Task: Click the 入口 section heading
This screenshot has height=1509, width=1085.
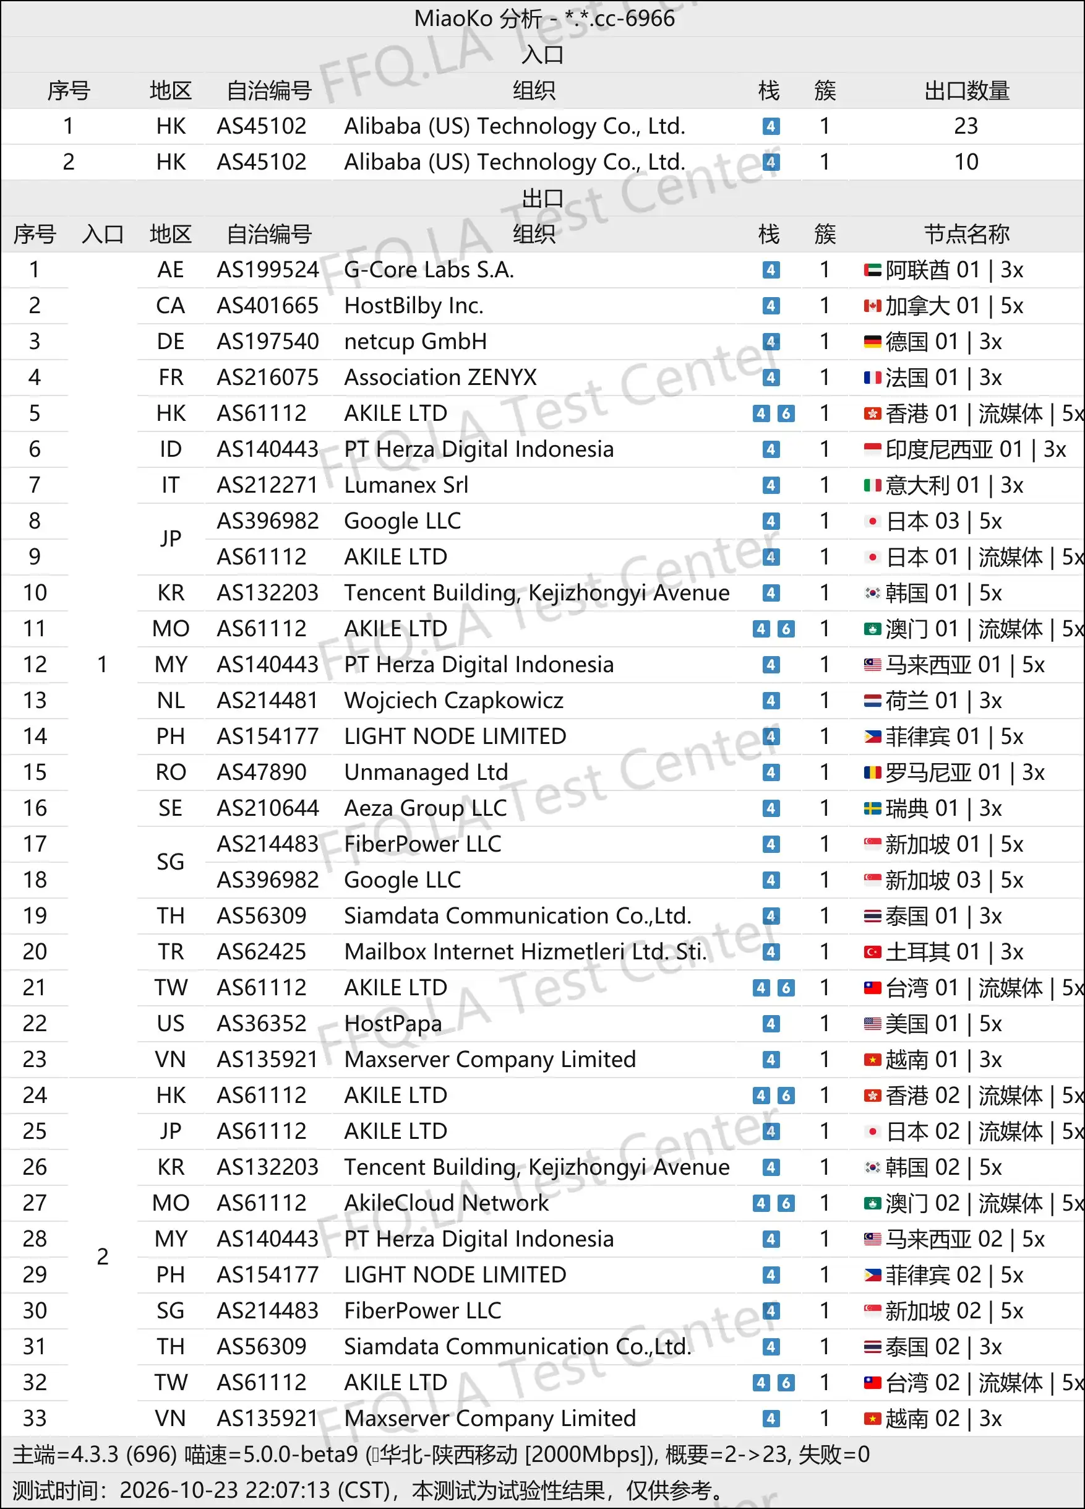Action: tap(542, 54)
